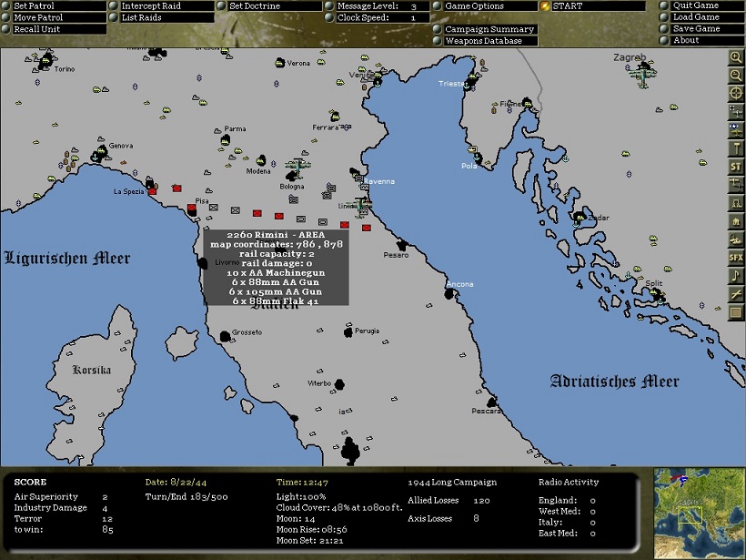Click the Perugia city marker
The image size is (746, 560).
pos(348,332)
